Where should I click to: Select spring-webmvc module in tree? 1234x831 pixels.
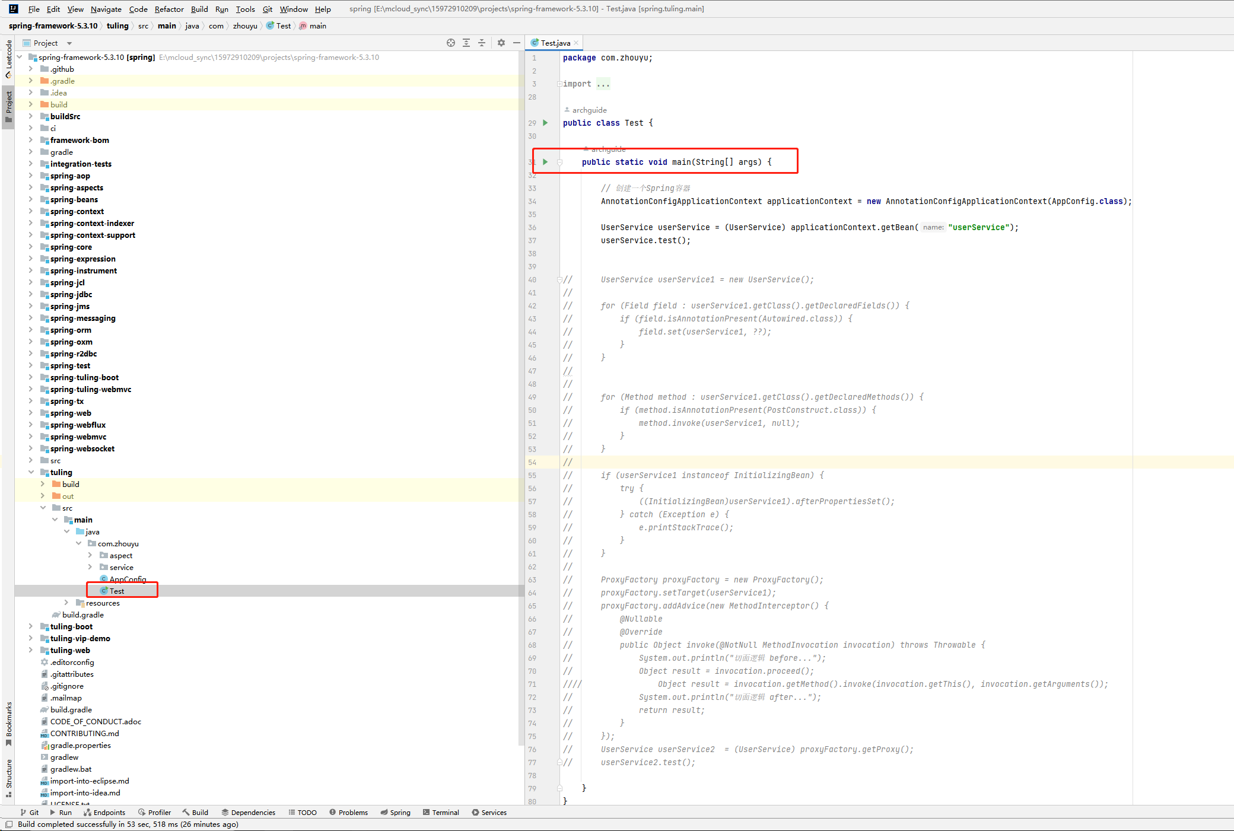(x=78, y=437)
